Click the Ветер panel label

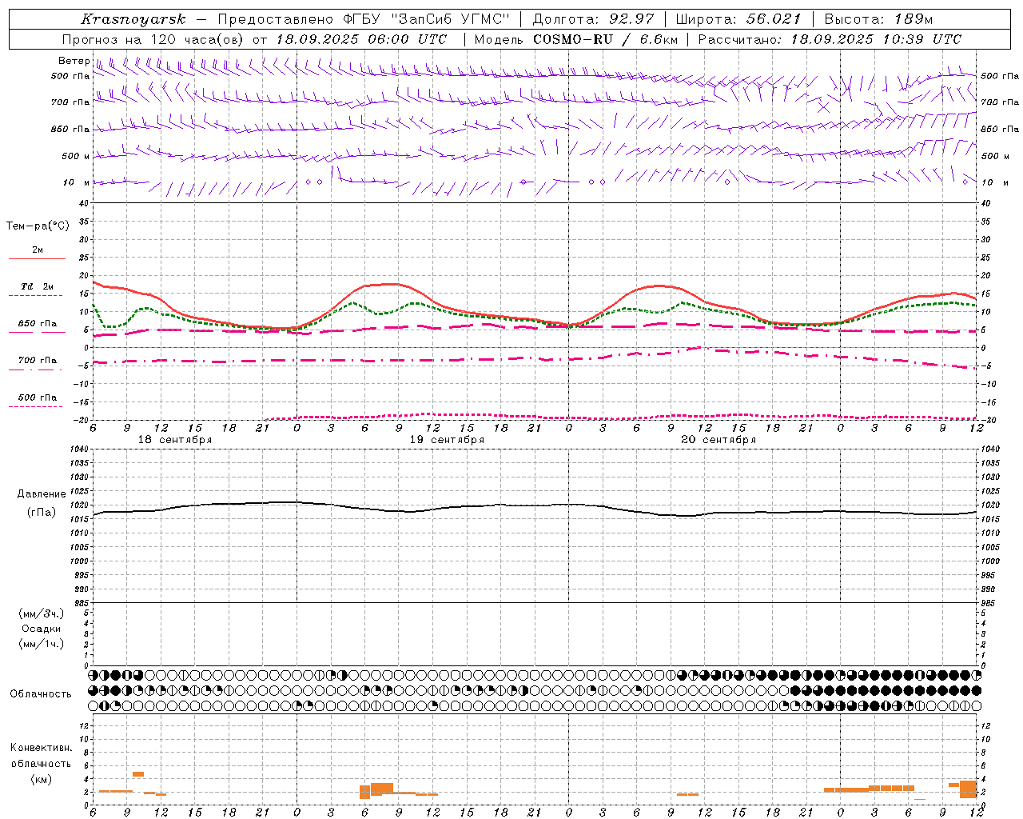pos(74,61)
